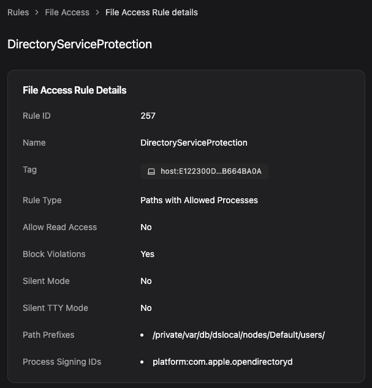Click breadcrumb chevron after File Access
This screenshot has height=388, width=372.
[x=97, y=12]
